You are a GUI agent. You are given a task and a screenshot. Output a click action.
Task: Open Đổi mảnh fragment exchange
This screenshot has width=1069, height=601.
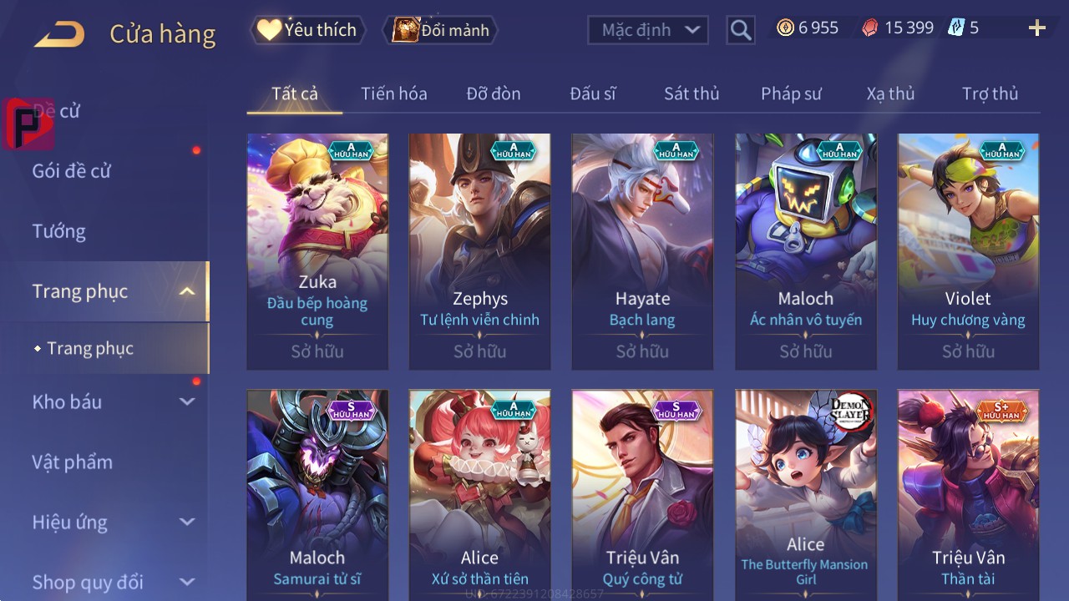(x=440, y=31)
